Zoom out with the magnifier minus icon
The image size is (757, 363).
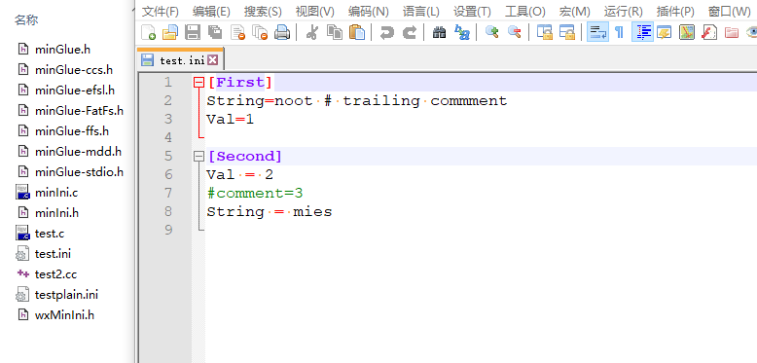pos(515,32)
